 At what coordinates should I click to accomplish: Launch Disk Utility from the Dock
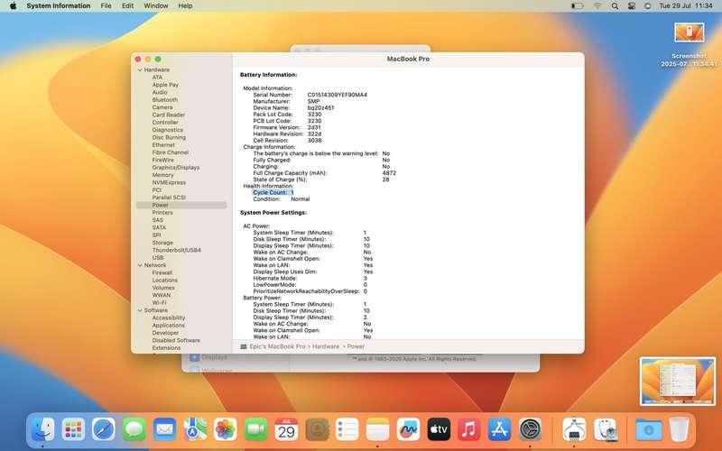tap(605, 430)
